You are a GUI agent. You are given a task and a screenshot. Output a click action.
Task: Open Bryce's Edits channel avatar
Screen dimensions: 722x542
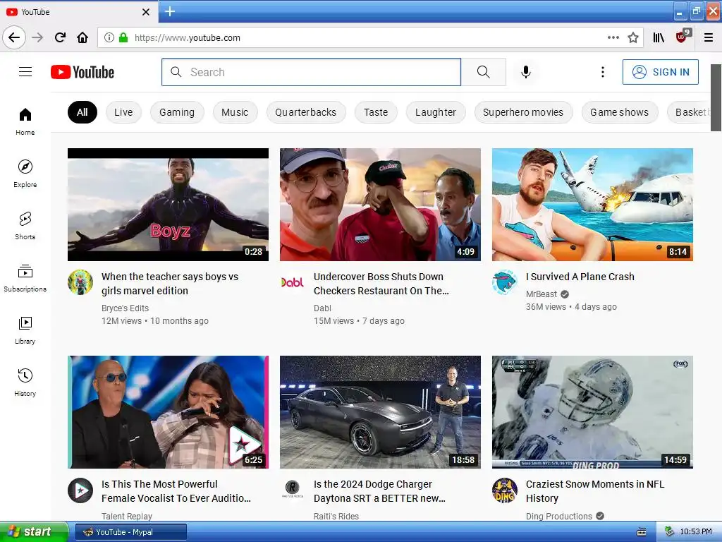pyautogui.click(x=80, y=282)
